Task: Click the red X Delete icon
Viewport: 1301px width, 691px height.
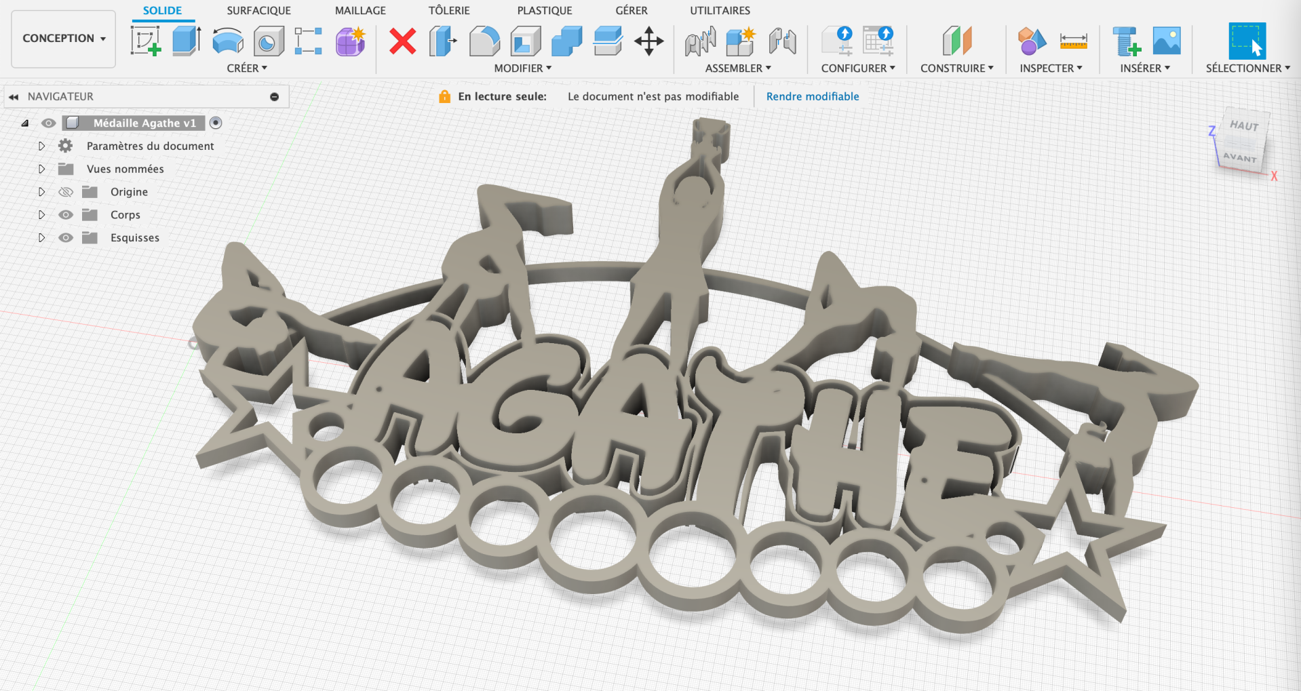Action: coord(403,41)
